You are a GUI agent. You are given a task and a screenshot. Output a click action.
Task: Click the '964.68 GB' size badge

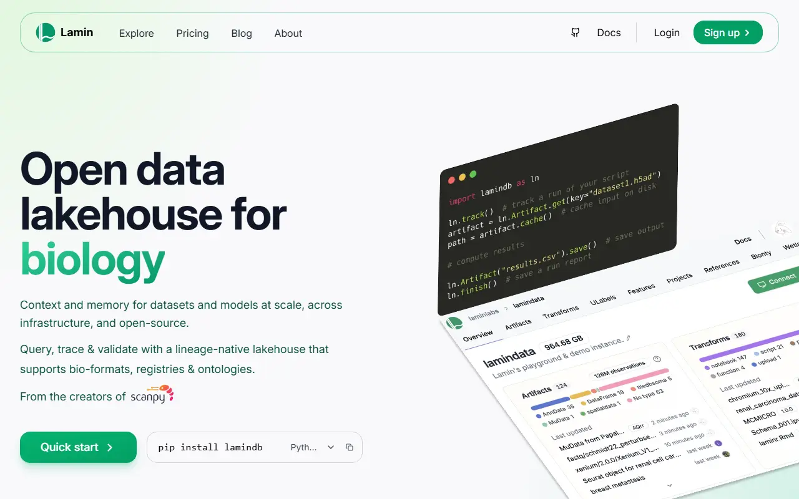tap(564, 342)
